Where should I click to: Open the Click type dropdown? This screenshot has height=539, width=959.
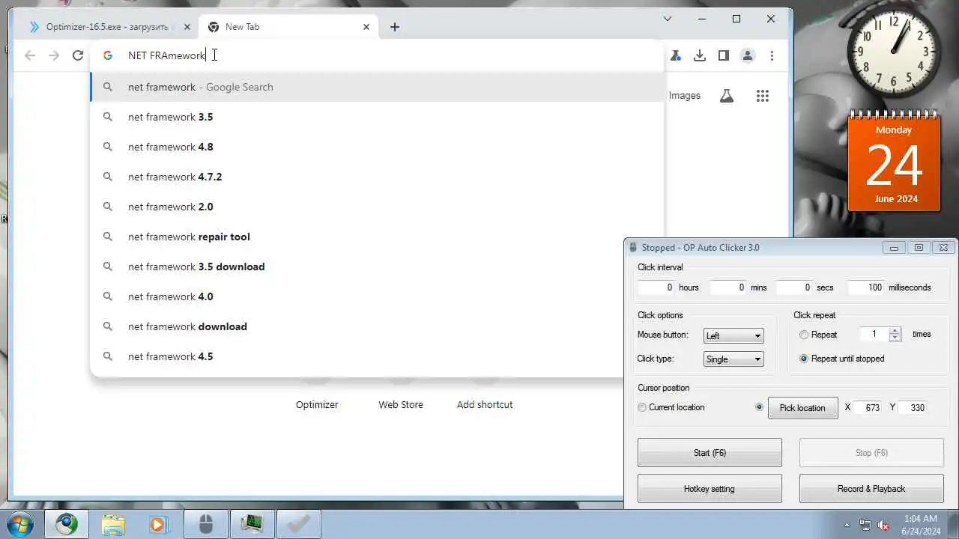tap(733, 359)
